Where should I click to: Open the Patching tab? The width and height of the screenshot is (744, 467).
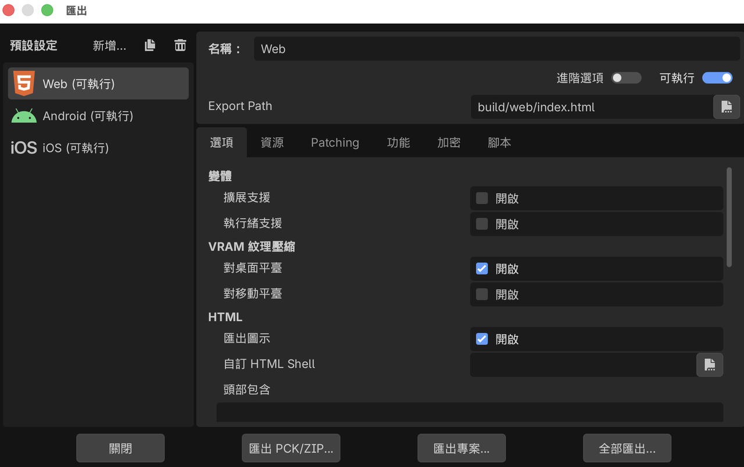point(335,142)
